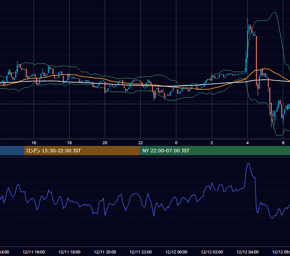The height and width of the screenshot is (256, 290).
Task: Select the time axis label 0
Action: coord(176,143)
